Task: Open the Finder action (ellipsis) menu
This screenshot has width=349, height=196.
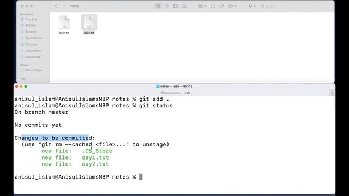Action: pyautogui.click(x=232, y=6)
